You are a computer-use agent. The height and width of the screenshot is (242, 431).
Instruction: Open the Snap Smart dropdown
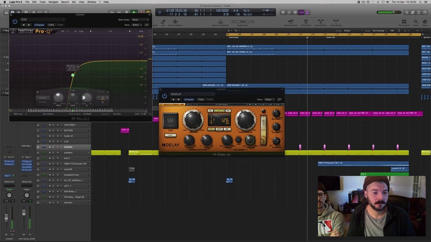point(353,31)
